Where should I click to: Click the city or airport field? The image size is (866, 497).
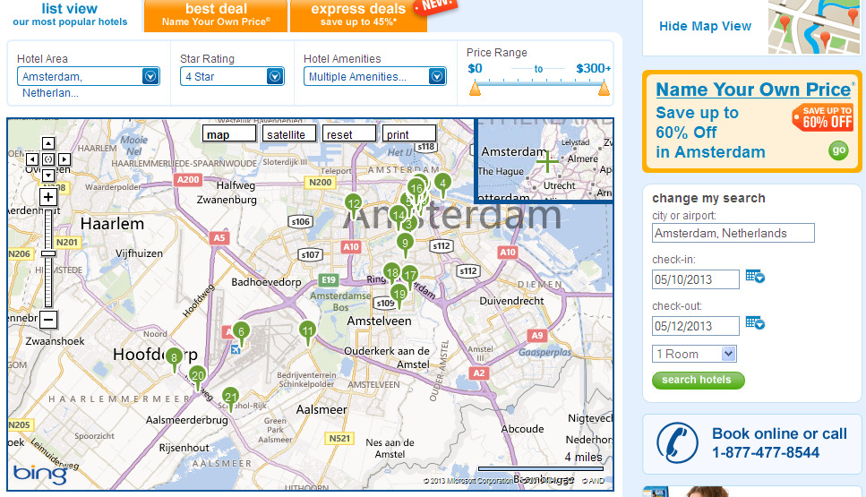pyautogui.click(x=733, y=233)
